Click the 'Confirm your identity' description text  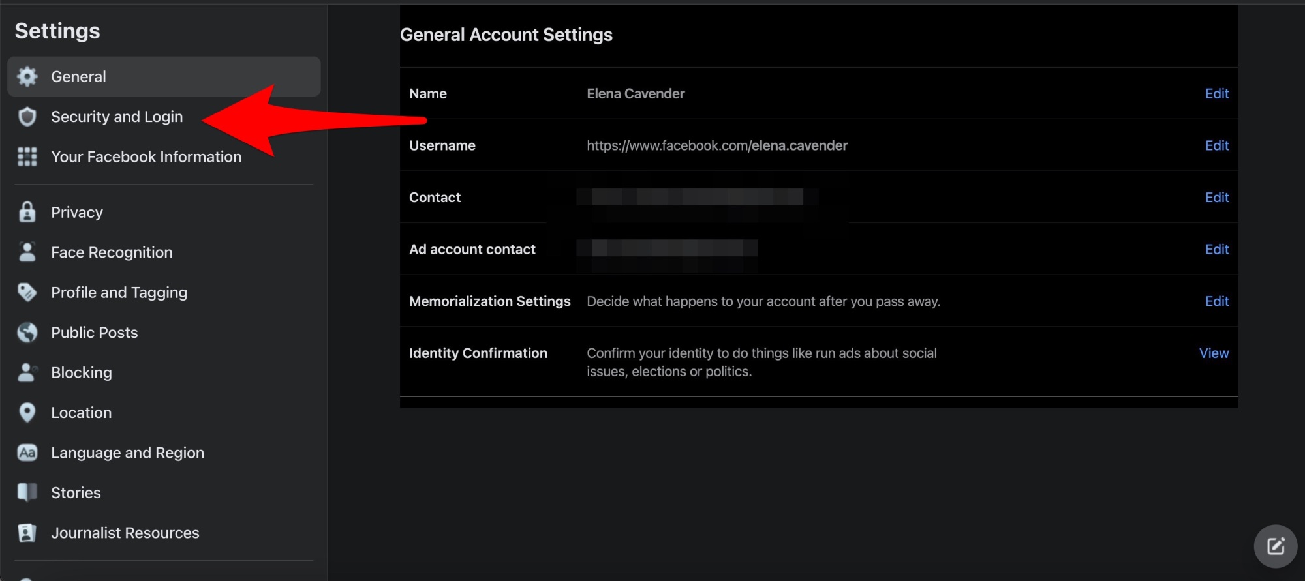(x=761, y=362)
